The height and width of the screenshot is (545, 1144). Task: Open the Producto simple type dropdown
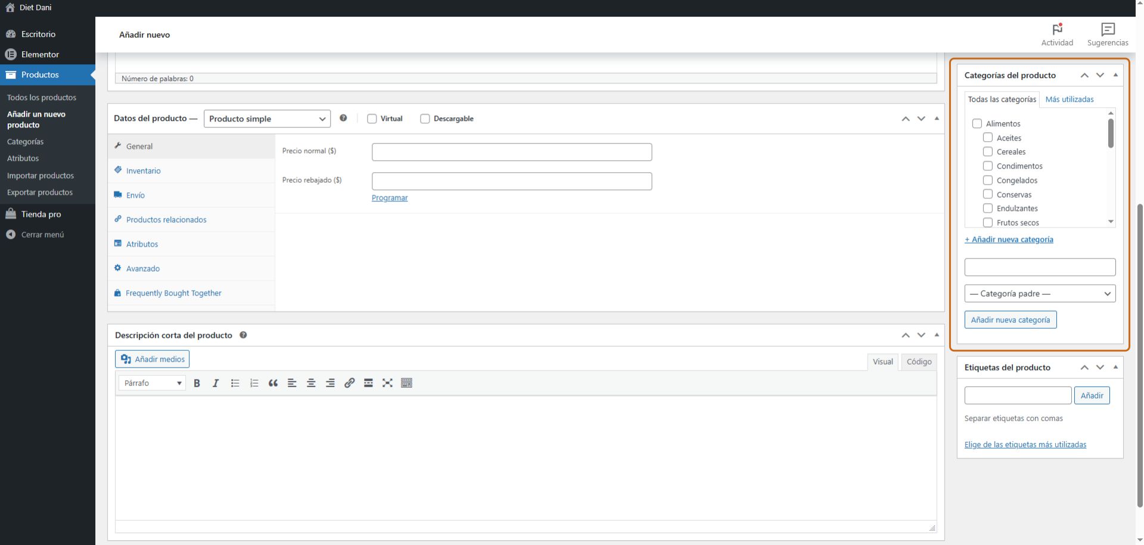[267, 119]
